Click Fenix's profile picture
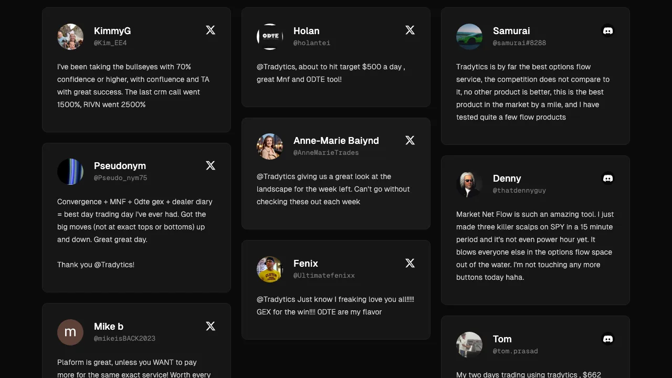Viewport: 672px width, 378px height. point(270,269)
